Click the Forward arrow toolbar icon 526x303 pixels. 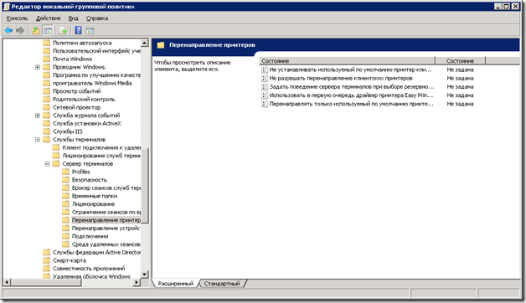pos(20,30)
